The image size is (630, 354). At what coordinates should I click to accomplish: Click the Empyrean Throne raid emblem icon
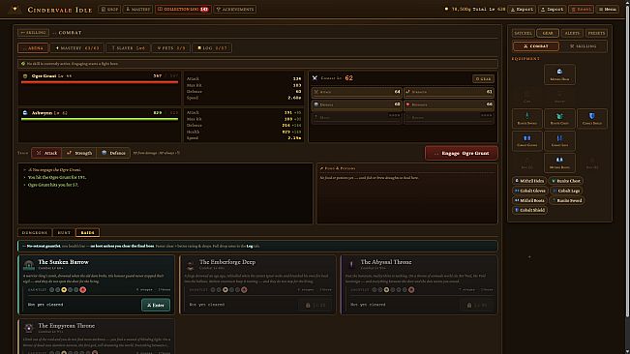pyautogui.click(x=28, y=328)
